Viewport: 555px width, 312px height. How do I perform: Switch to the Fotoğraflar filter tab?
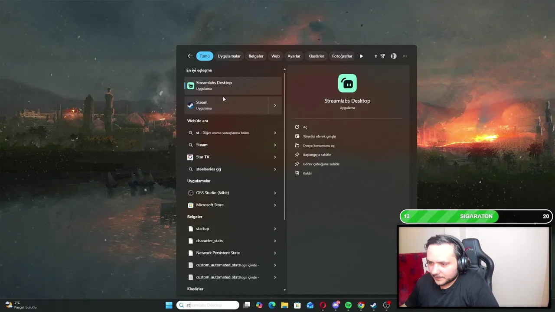pyautogui.click(x=342, y=56)
